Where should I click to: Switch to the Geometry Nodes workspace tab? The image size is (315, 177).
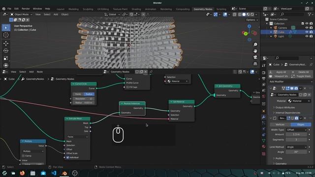[203, 9]
